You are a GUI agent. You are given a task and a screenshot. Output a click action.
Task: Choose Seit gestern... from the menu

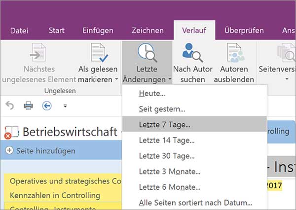point(194,109)
